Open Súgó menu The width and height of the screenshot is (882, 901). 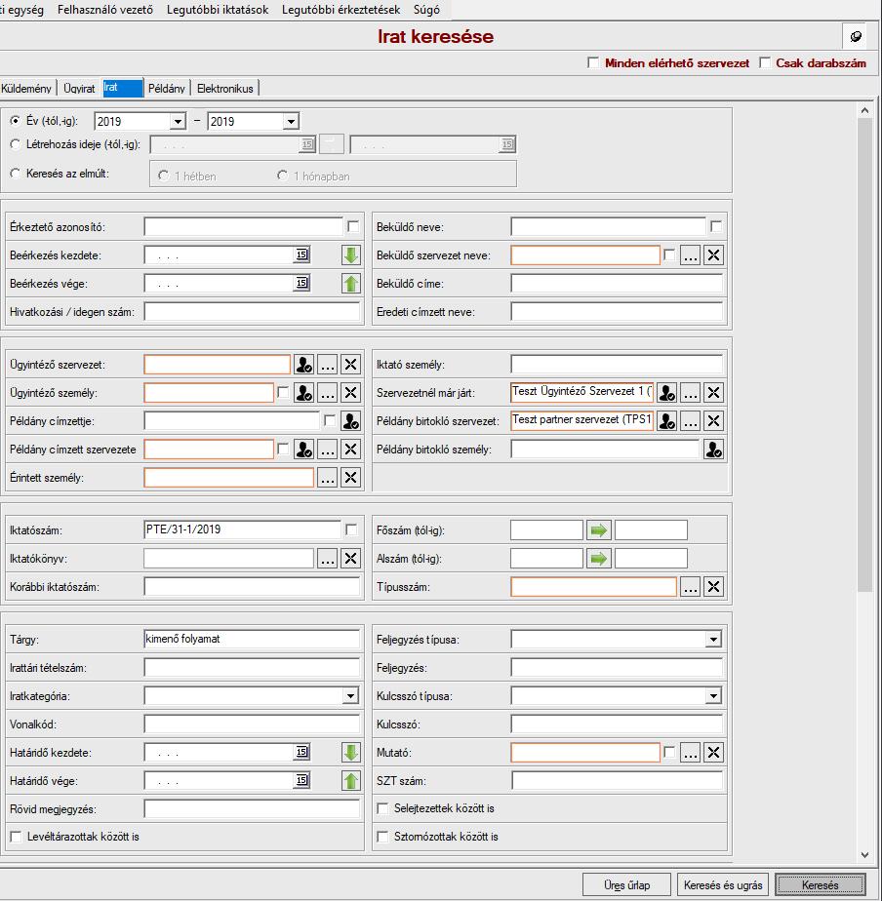tap(426, 10)
